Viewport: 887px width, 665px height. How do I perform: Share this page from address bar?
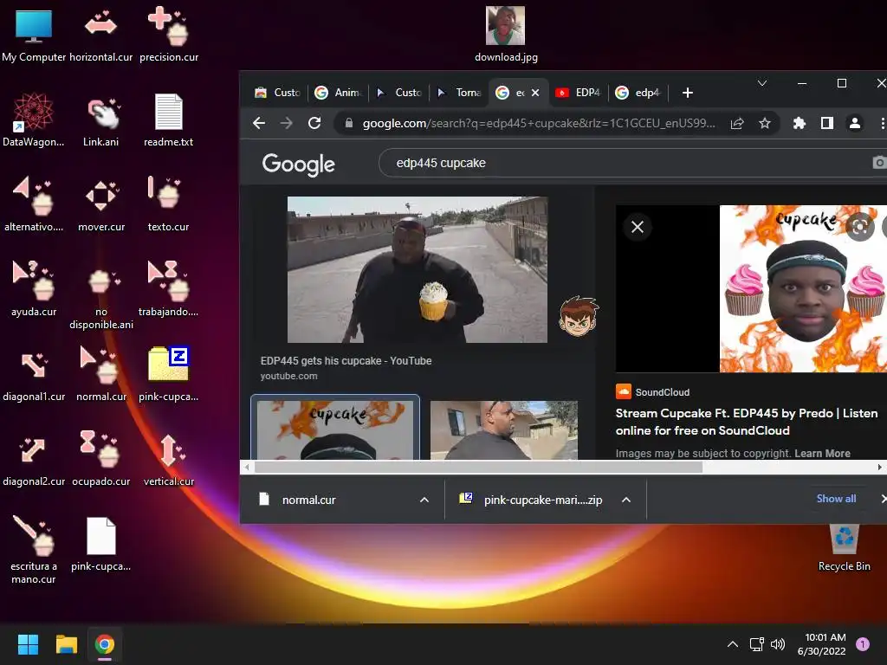click(x=737, y=123)
